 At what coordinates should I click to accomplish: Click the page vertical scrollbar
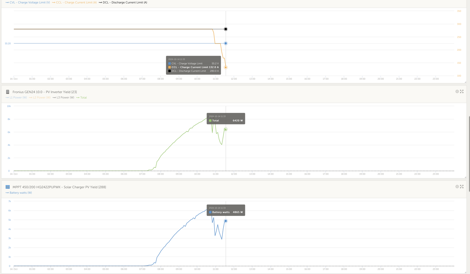(469, 154)
